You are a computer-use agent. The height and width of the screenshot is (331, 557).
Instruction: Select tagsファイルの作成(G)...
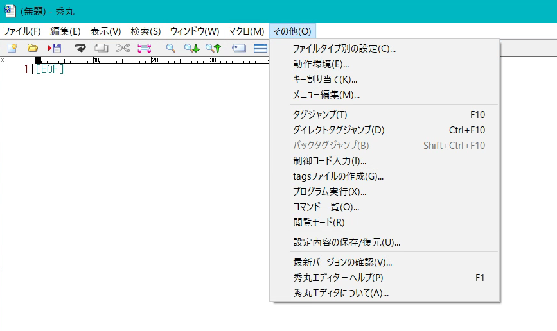[x=385, y=176]
